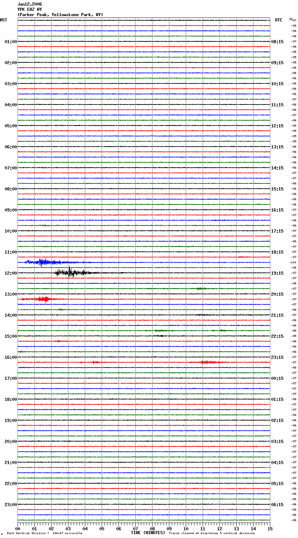Select the 22:00 MST time label

(11, 484)
